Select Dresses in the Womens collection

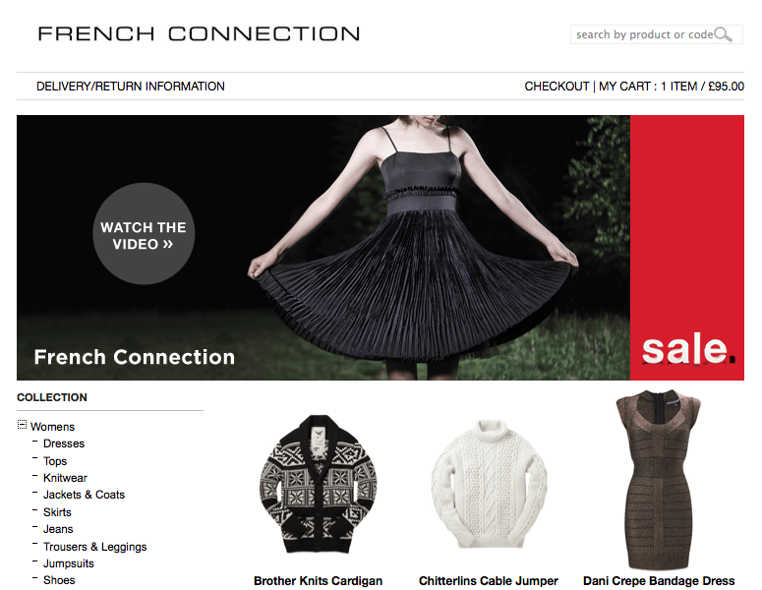click(x=64, y=443)
